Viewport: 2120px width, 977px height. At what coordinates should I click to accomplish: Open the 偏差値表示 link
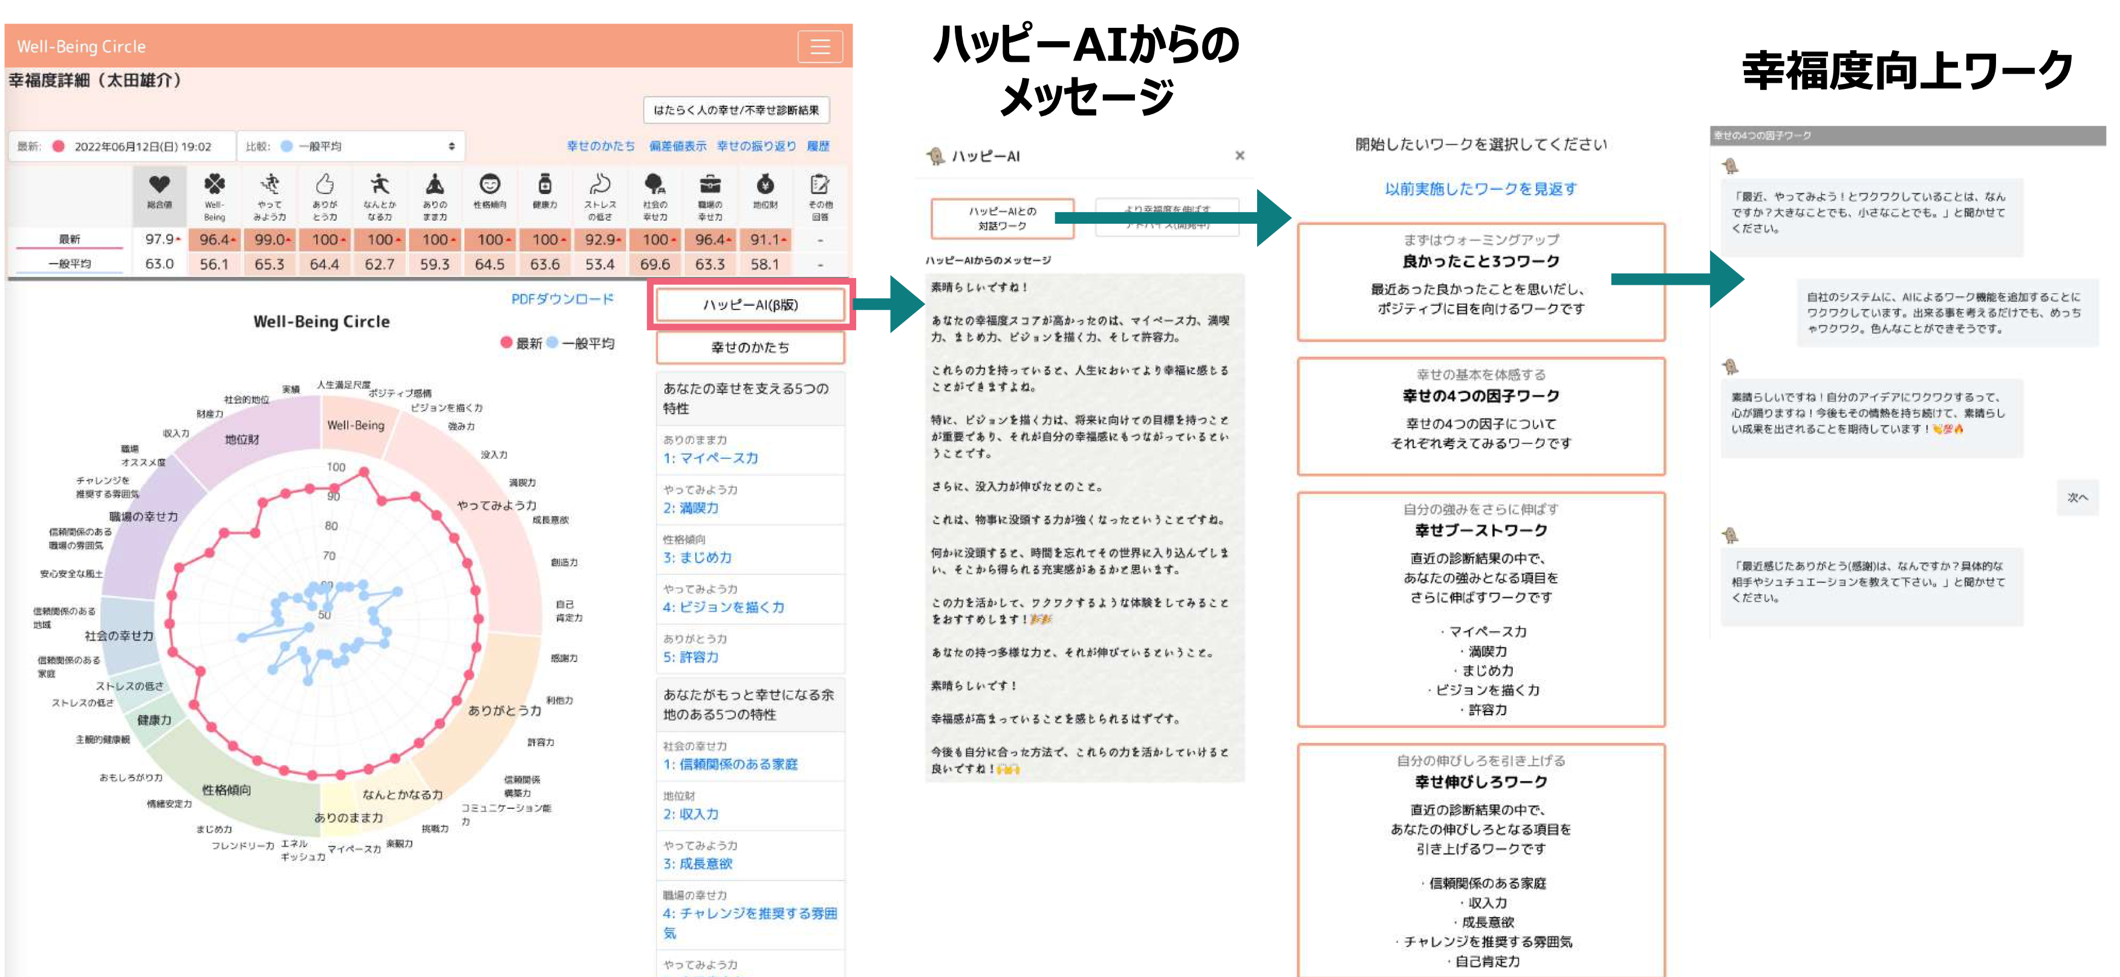coord(677,146)
